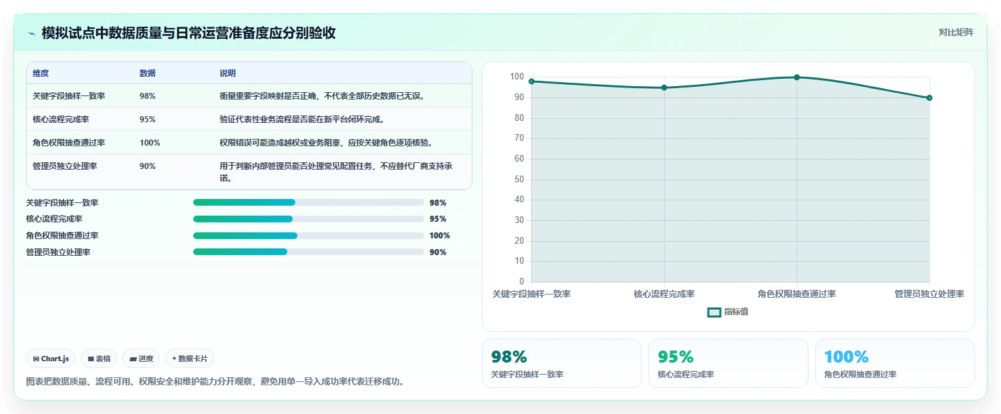This screenshot has width=1001, height=414.
Task: Click the 角色权限抽查通过率 progress bar
Action: (309, 236)
